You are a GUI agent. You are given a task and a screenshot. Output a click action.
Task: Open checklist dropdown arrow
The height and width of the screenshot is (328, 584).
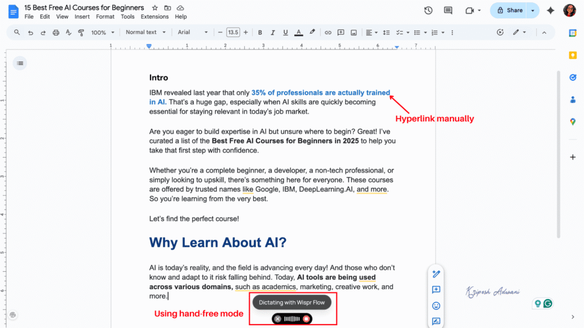[408, 32]
